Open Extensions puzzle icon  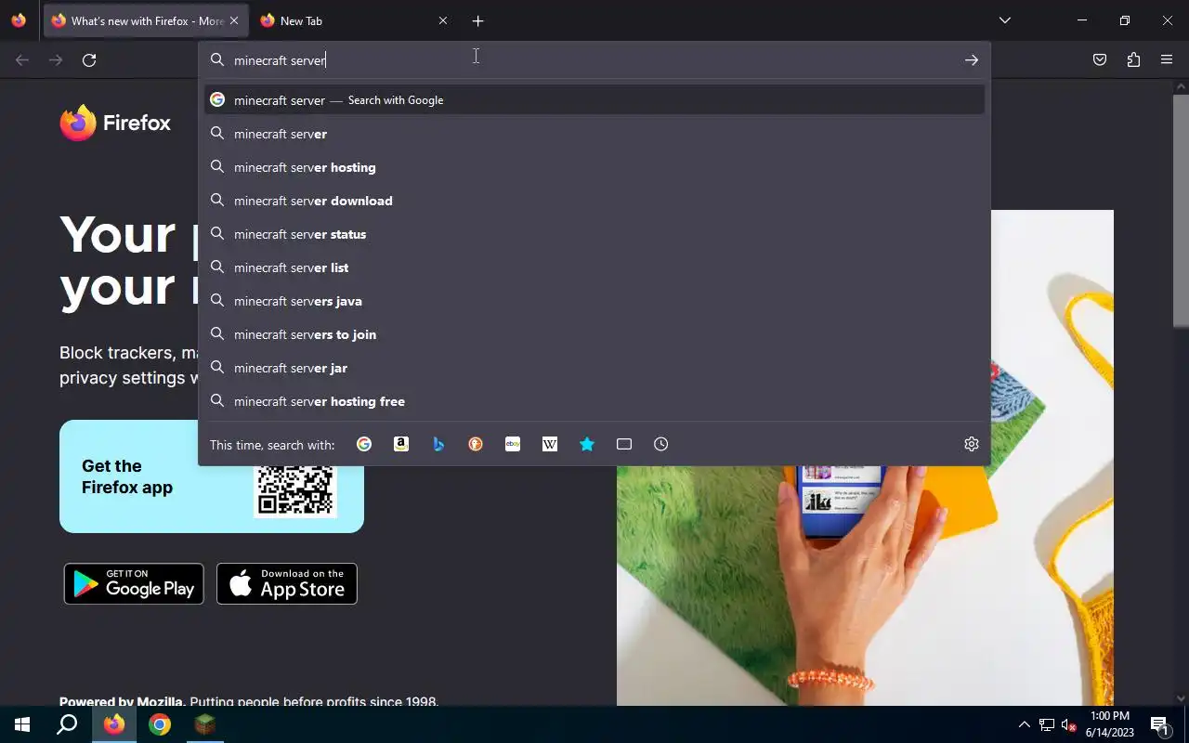[1133, 60]
